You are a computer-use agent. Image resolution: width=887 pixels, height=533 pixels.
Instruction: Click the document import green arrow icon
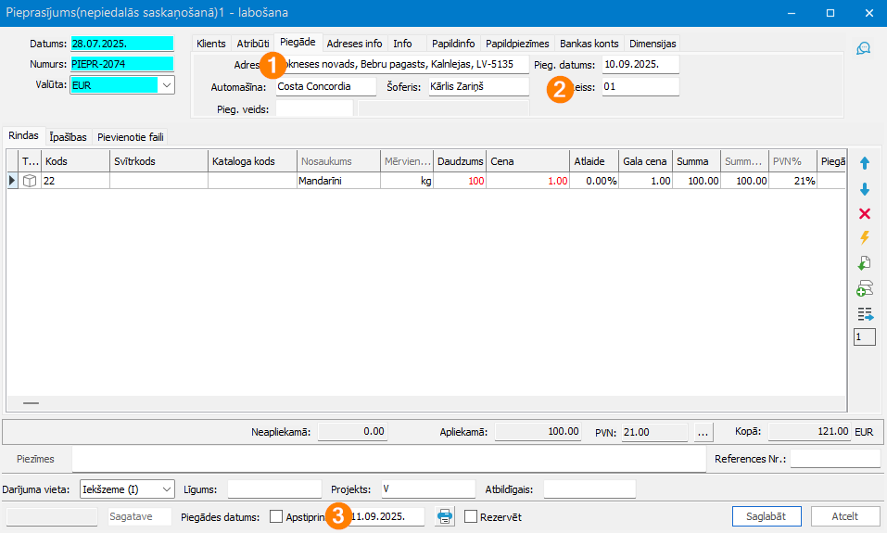pyautogui.click(x=865, y=263)
